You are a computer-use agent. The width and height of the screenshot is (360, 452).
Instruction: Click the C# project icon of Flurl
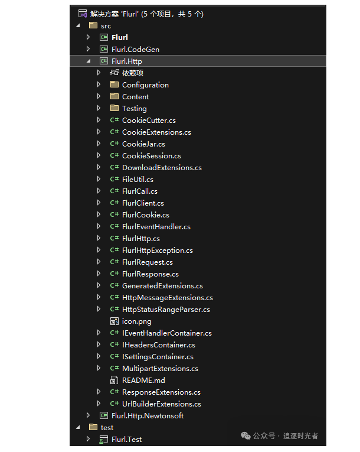click(104, 37)
